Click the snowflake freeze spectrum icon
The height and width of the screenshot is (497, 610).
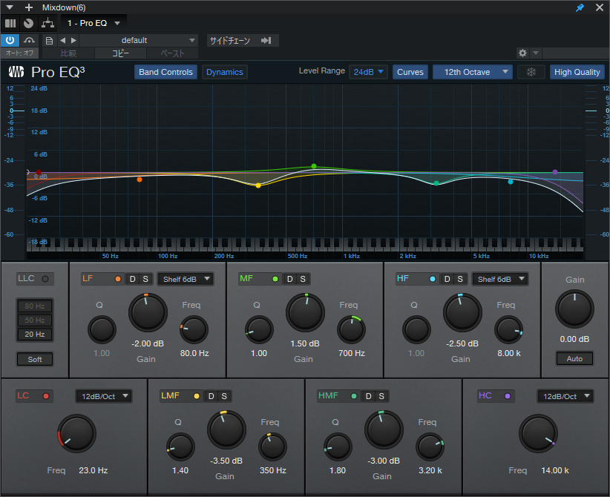coord(531,72)
